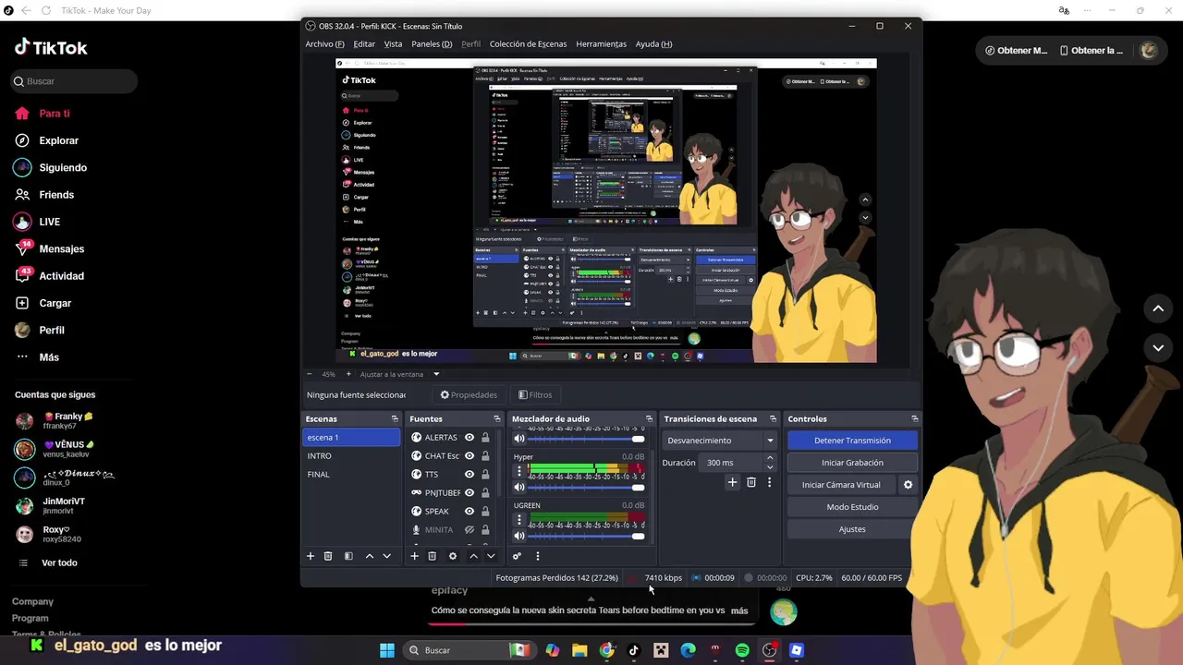The image size is (1183, 665).
Task: Mute the Hyper audio channel
Action: click(x=519, y=488)
